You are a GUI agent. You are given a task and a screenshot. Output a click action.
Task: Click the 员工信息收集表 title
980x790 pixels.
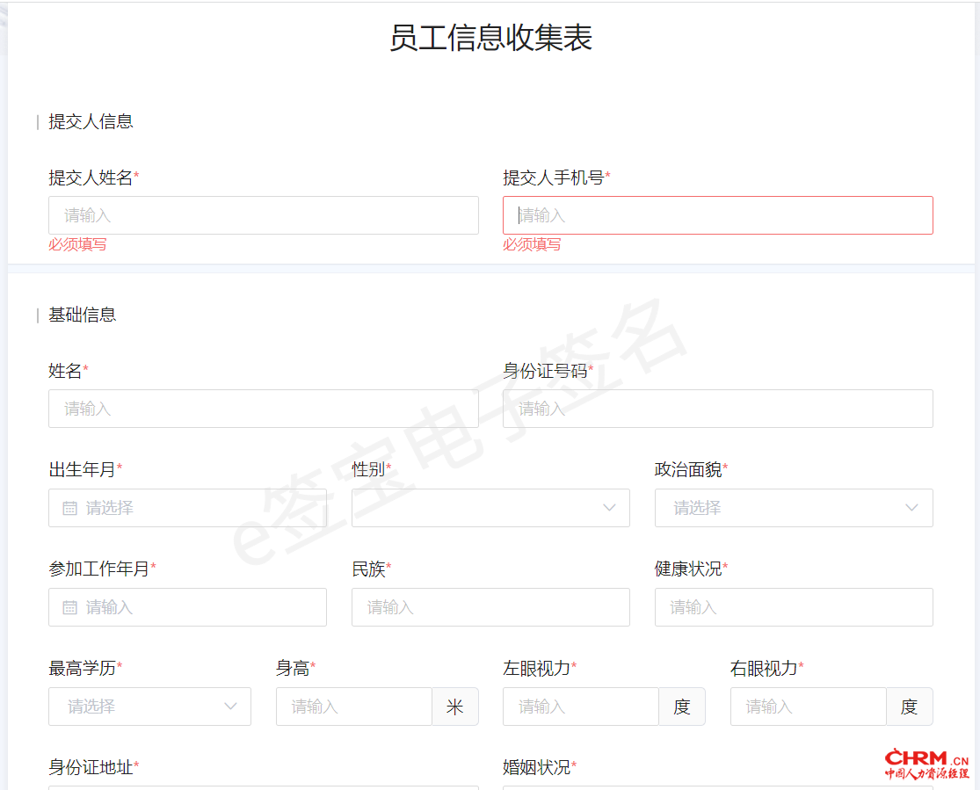point(490,38)
